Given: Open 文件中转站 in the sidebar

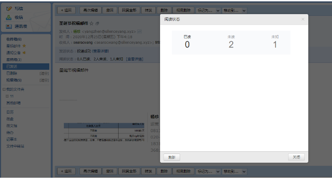Looking at the screenshot, I should 15,146.
